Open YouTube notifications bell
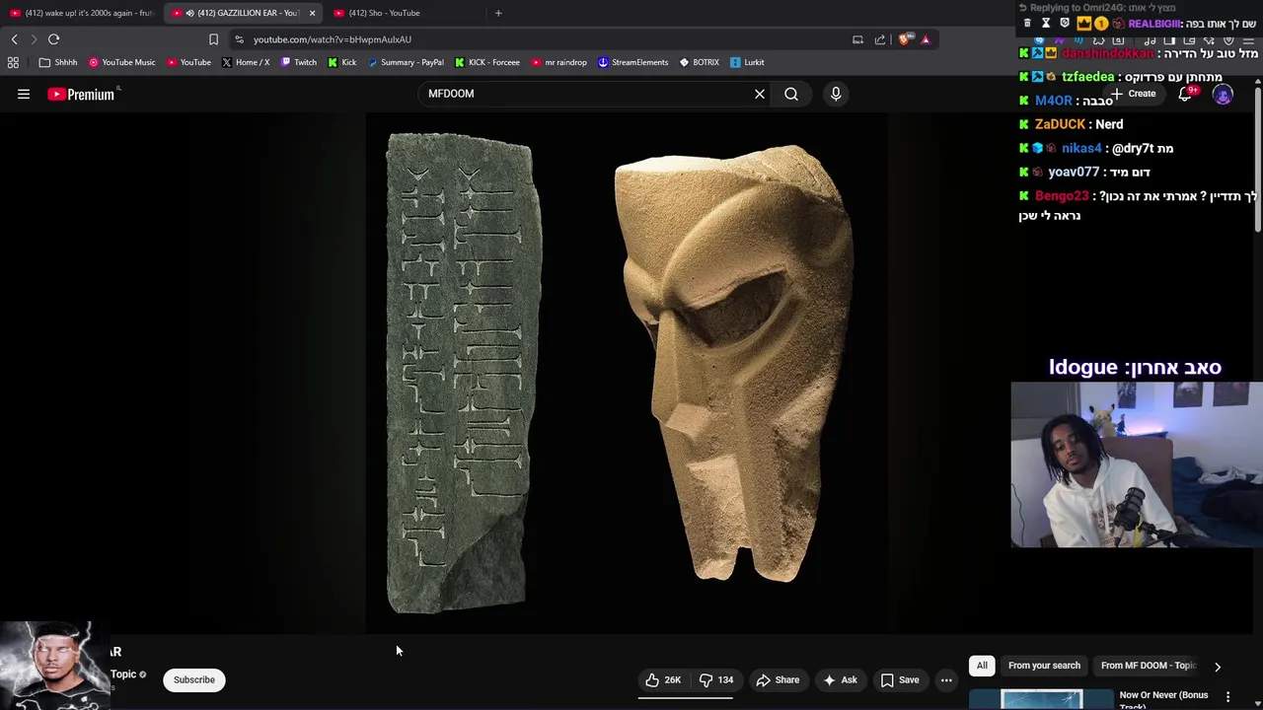 1185,94
